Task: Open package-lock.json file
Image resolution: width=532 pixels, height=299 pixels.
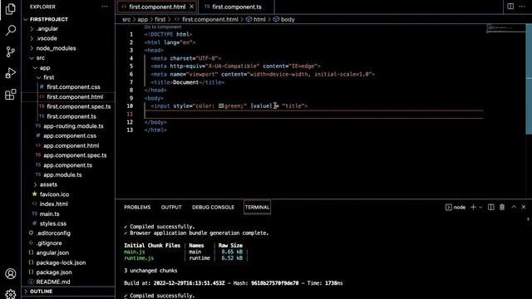Action: click(x=61, y=262)
